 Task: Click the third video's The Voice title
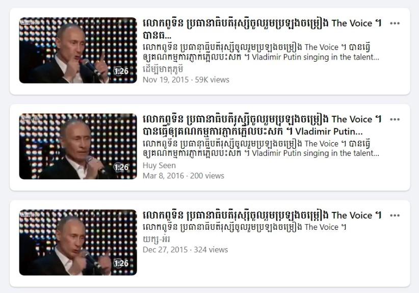(x=262, y=215)
